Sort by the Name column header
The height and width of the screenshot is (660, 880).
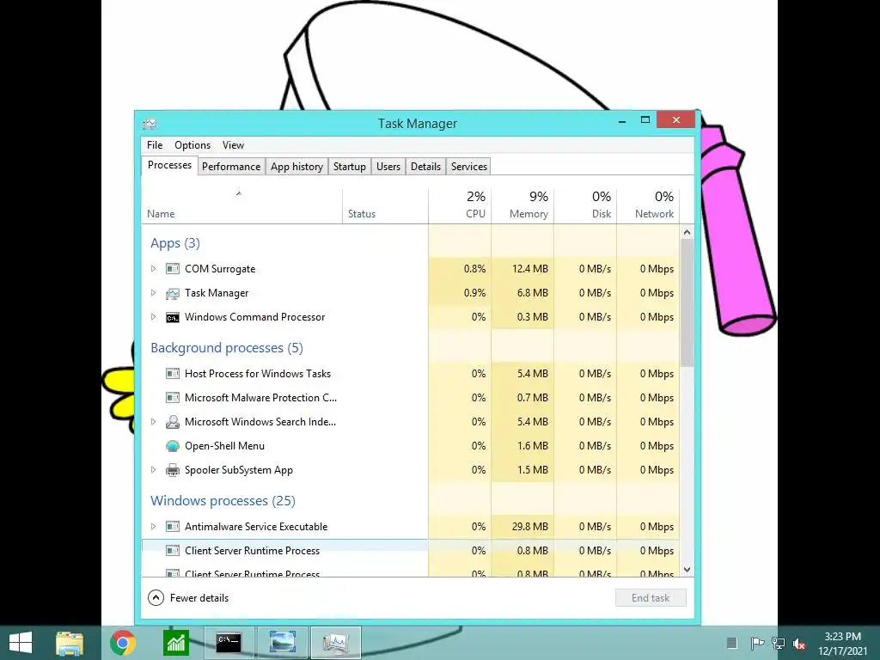point(241,206)
